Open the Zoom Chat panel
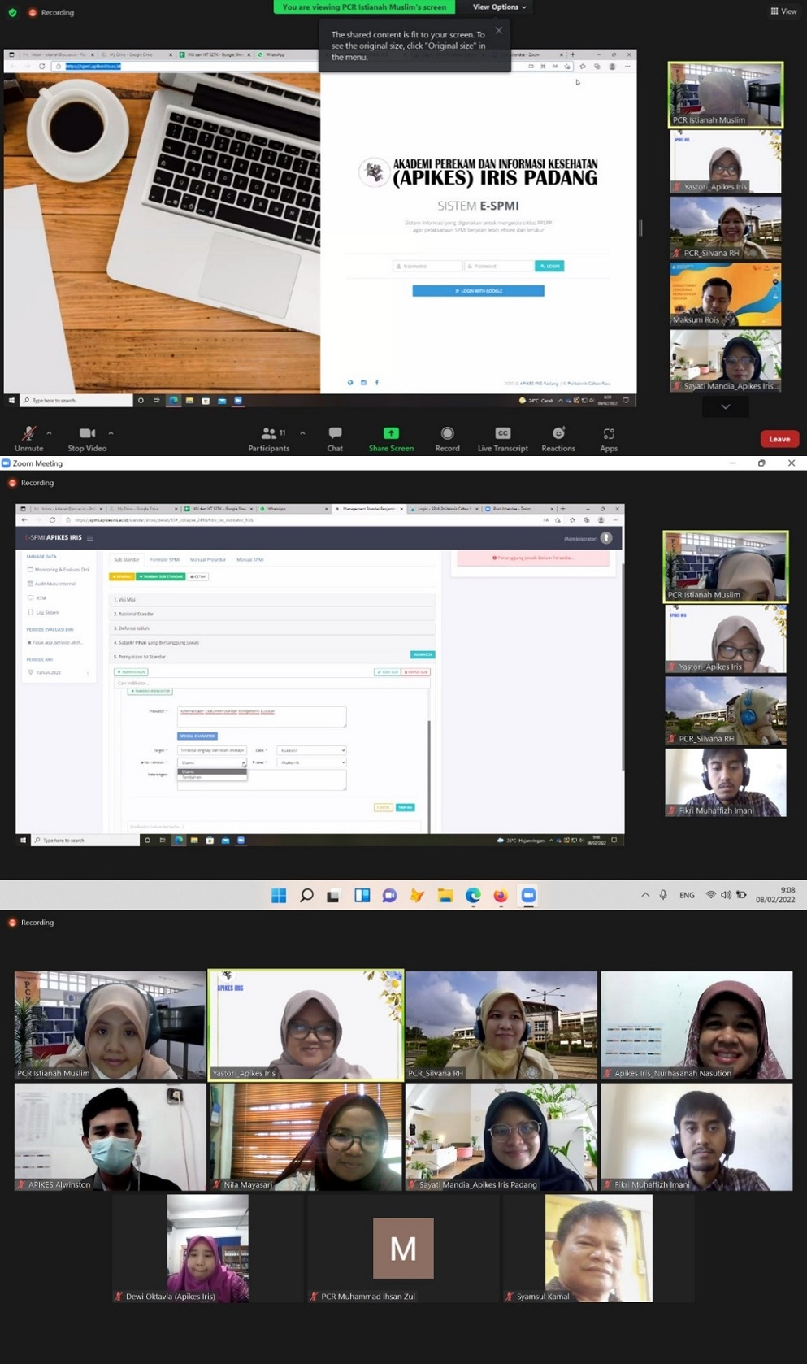 (x=335, y=439)
